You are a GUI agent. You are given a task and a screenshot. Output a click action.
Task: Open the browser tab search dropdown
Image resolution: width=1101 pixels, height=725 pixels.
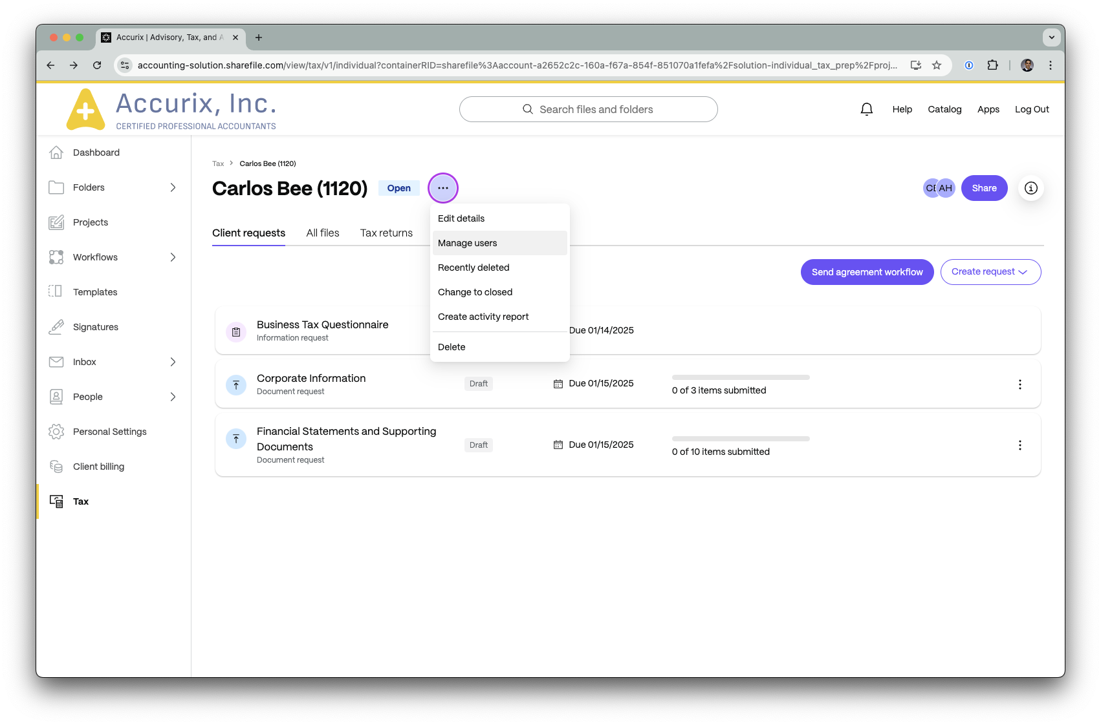click(1052, 37)
